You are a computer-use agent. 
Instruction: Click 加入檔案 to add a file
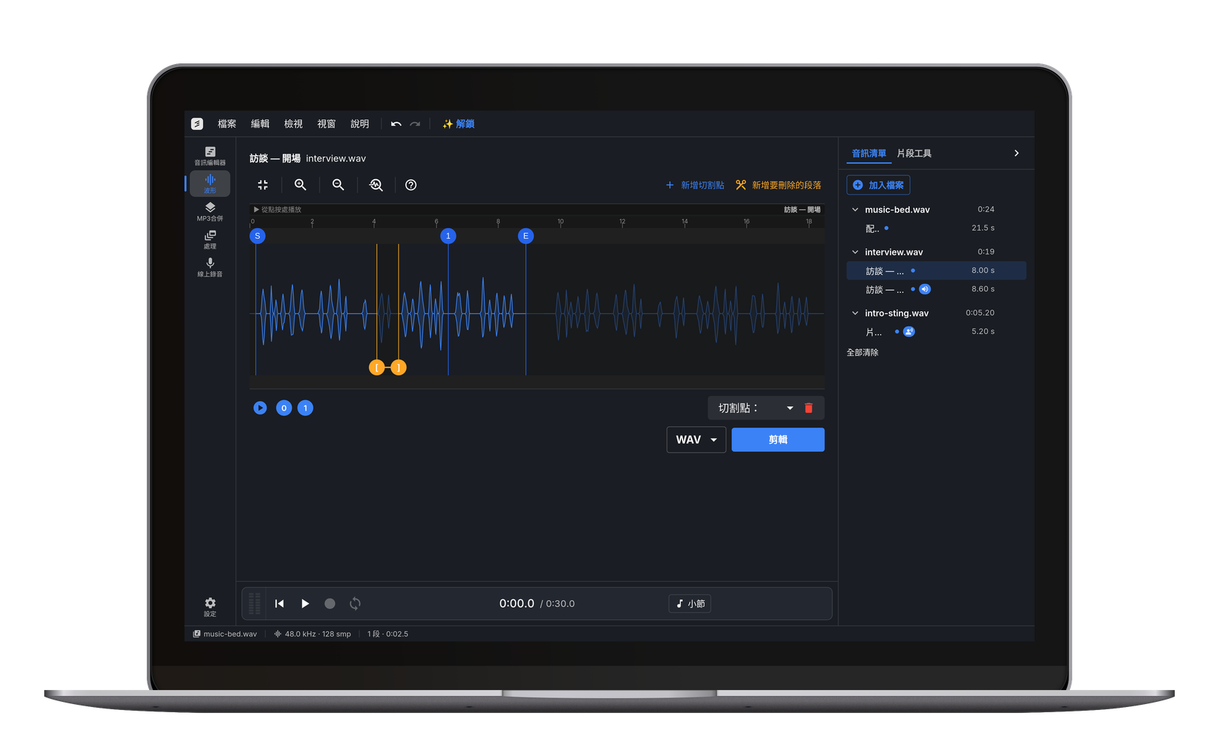point(878,185)
